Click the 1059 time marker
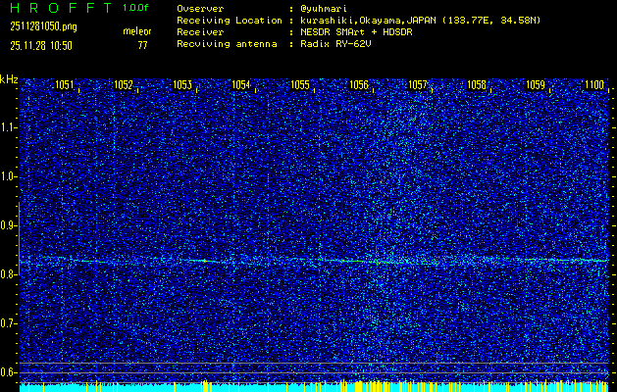 pos(536,85)
